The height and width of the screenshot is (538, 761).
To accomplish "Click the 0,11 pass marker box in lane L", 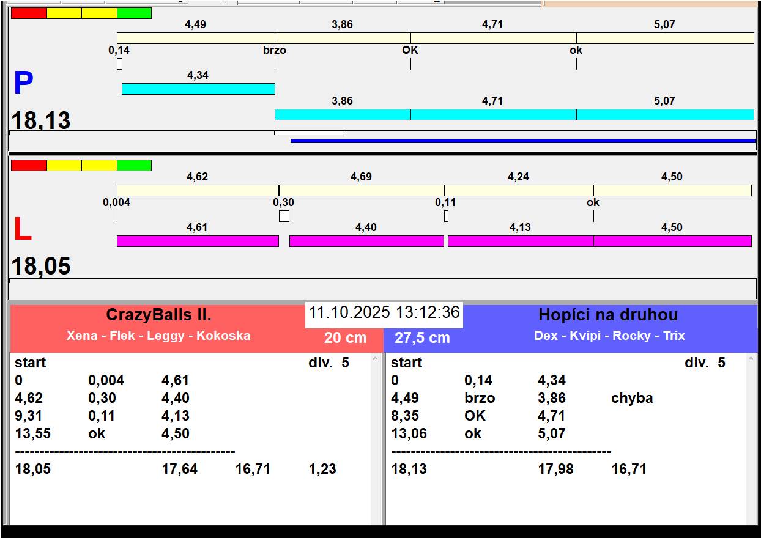I will [x=446, y=216].
